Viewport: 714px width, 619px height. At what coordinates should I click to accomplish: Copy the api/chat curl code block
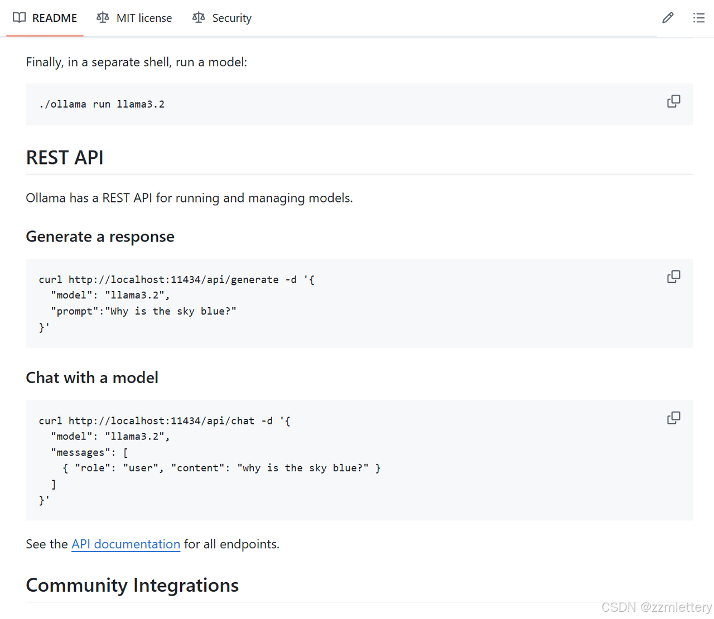(674, 418)
